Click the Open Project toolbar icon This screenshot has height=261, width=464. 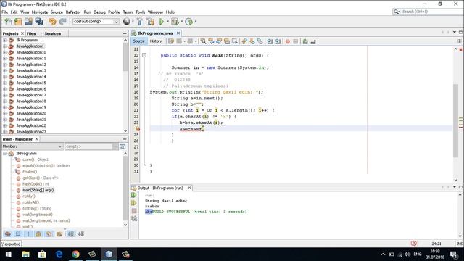[x=28, y=22]
